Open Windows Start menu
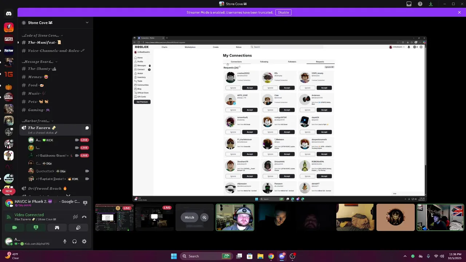466x262 pixels. pyautogui.click(x=174, y=256)
